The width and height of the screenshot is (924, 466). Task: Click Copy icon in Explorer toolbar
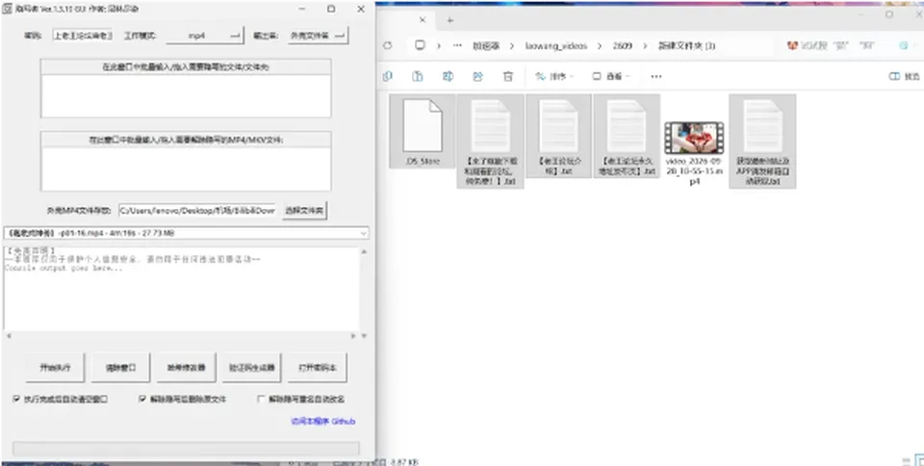(388, 76)
